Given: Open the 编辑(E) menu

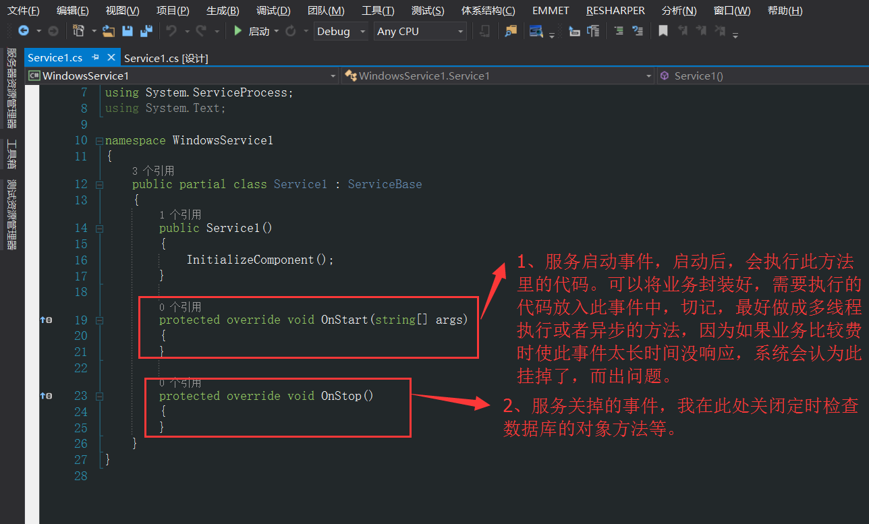Looking at the screenshot, I should 72,10.
